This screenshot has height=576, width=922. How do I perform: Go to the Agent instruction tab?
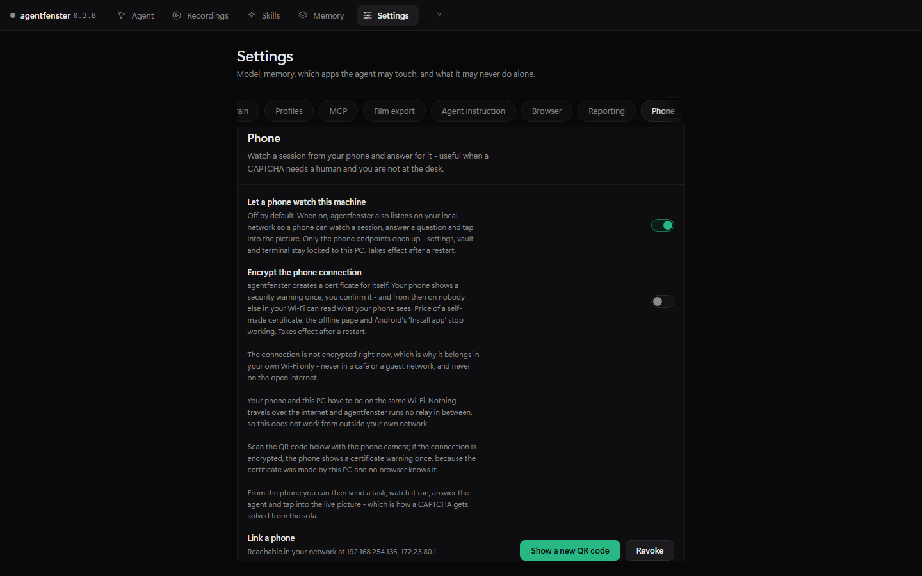pyautogui.click(x=473, y=111)
